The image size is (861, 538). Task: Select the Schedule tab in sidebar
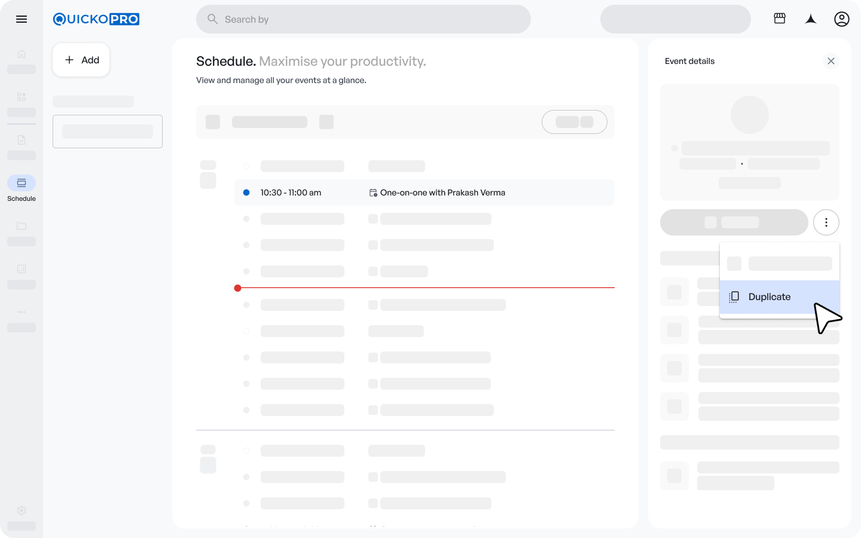pyautogui.click(x=22, y=184)
